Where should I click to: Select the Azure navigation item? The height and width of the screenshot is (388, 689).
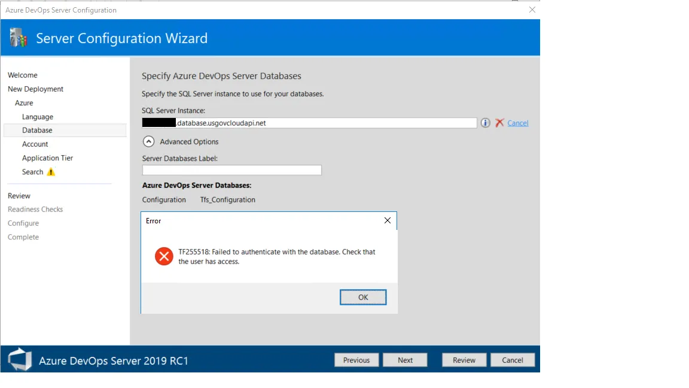pyautogui.click(x=24, y=103)
